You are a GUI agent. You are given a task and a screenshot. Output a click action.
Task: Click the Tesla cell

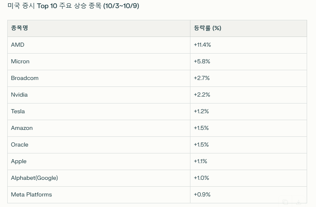[18, 112]
